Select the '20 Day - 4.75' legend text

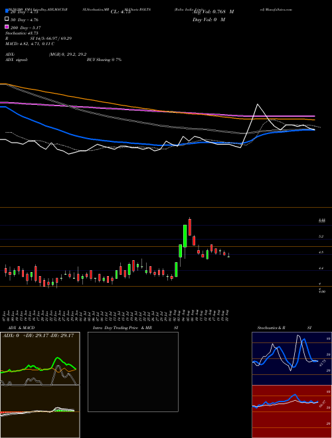[24, 12]
